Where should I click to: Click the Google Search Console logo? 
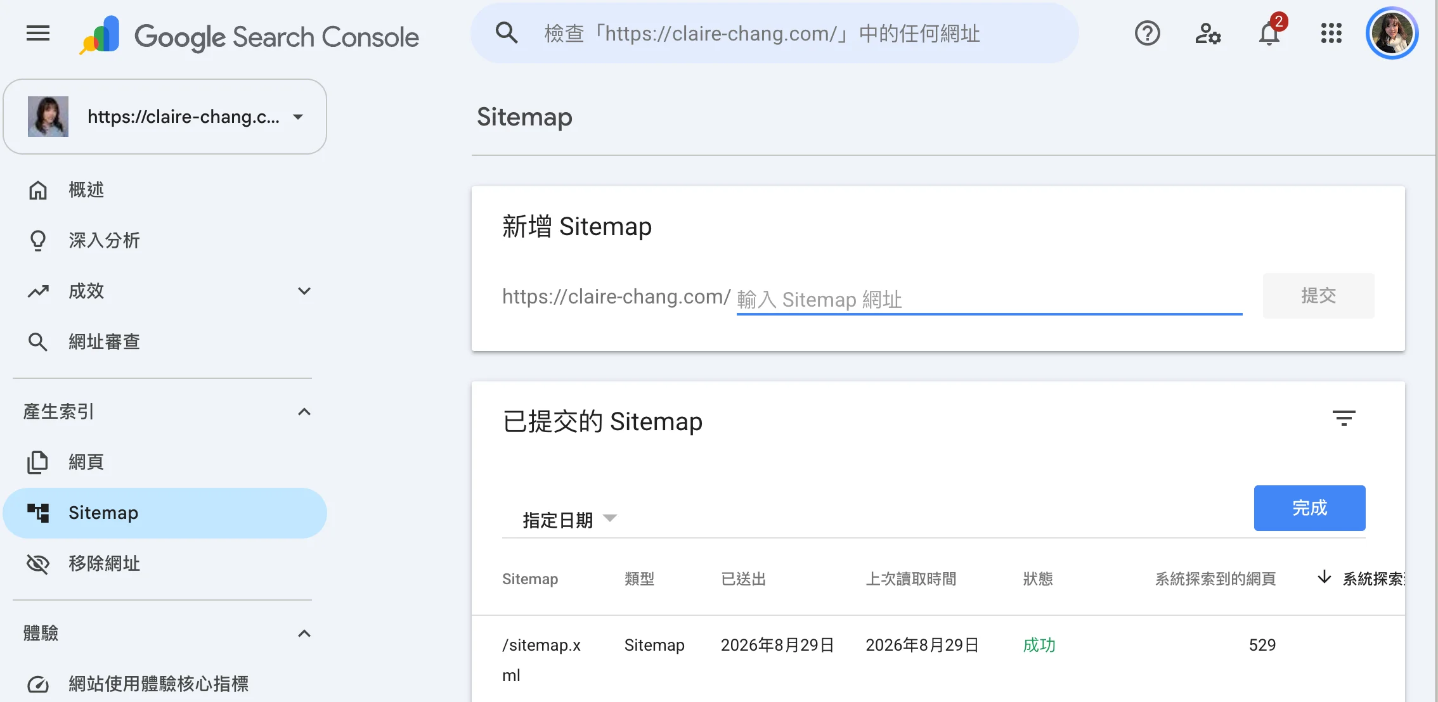(x=249, y=35)
